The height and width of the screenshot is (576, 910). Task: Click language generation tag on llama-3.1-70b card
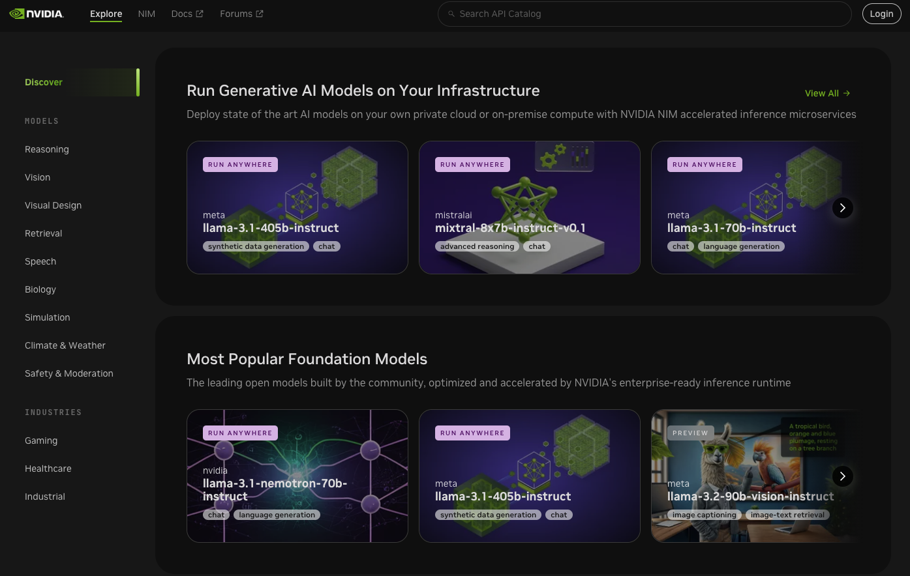click(742, 246)
